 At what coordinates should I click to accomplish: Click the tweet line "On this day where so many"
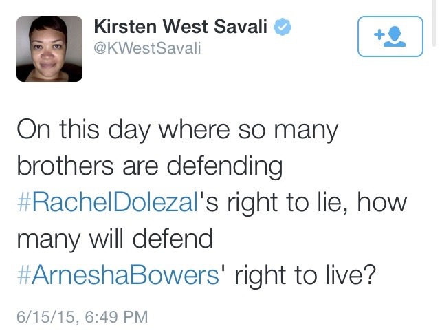click(x=176, y=131)
